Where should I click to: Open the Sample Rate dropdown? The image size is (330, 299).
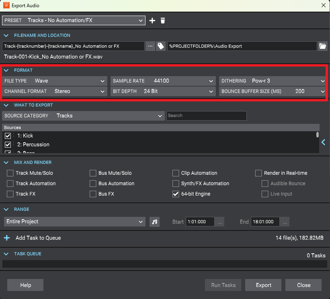pyautogui.click(x=163, y=81)
